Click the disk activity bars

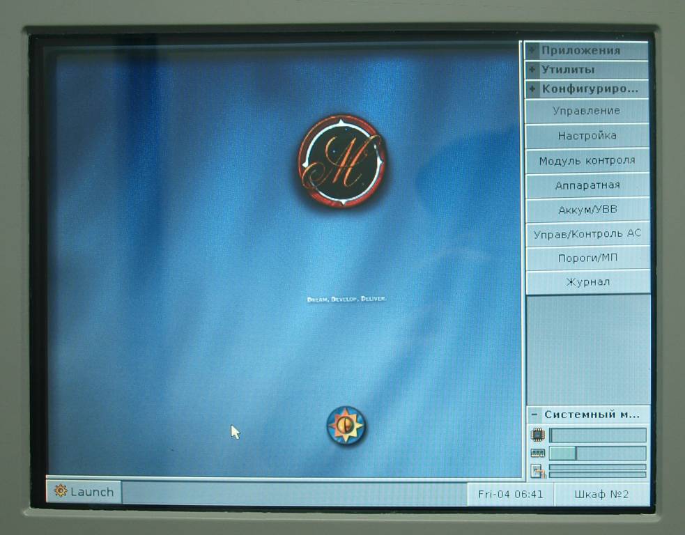[598, 471]
